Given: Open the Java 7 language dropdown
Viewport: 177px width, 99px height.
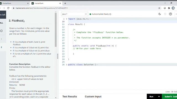Looking at the screenshot, I should pos(74,14).
